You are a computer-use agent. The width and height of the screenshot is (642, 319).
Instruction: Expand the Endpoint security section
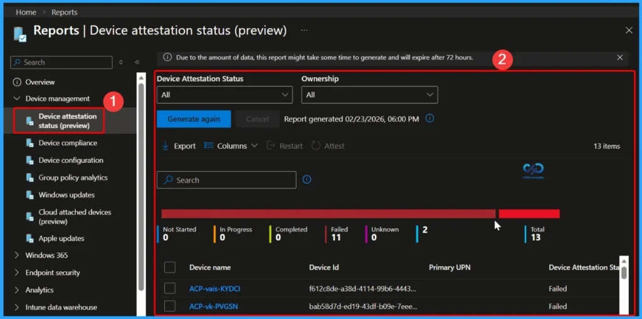17,273
